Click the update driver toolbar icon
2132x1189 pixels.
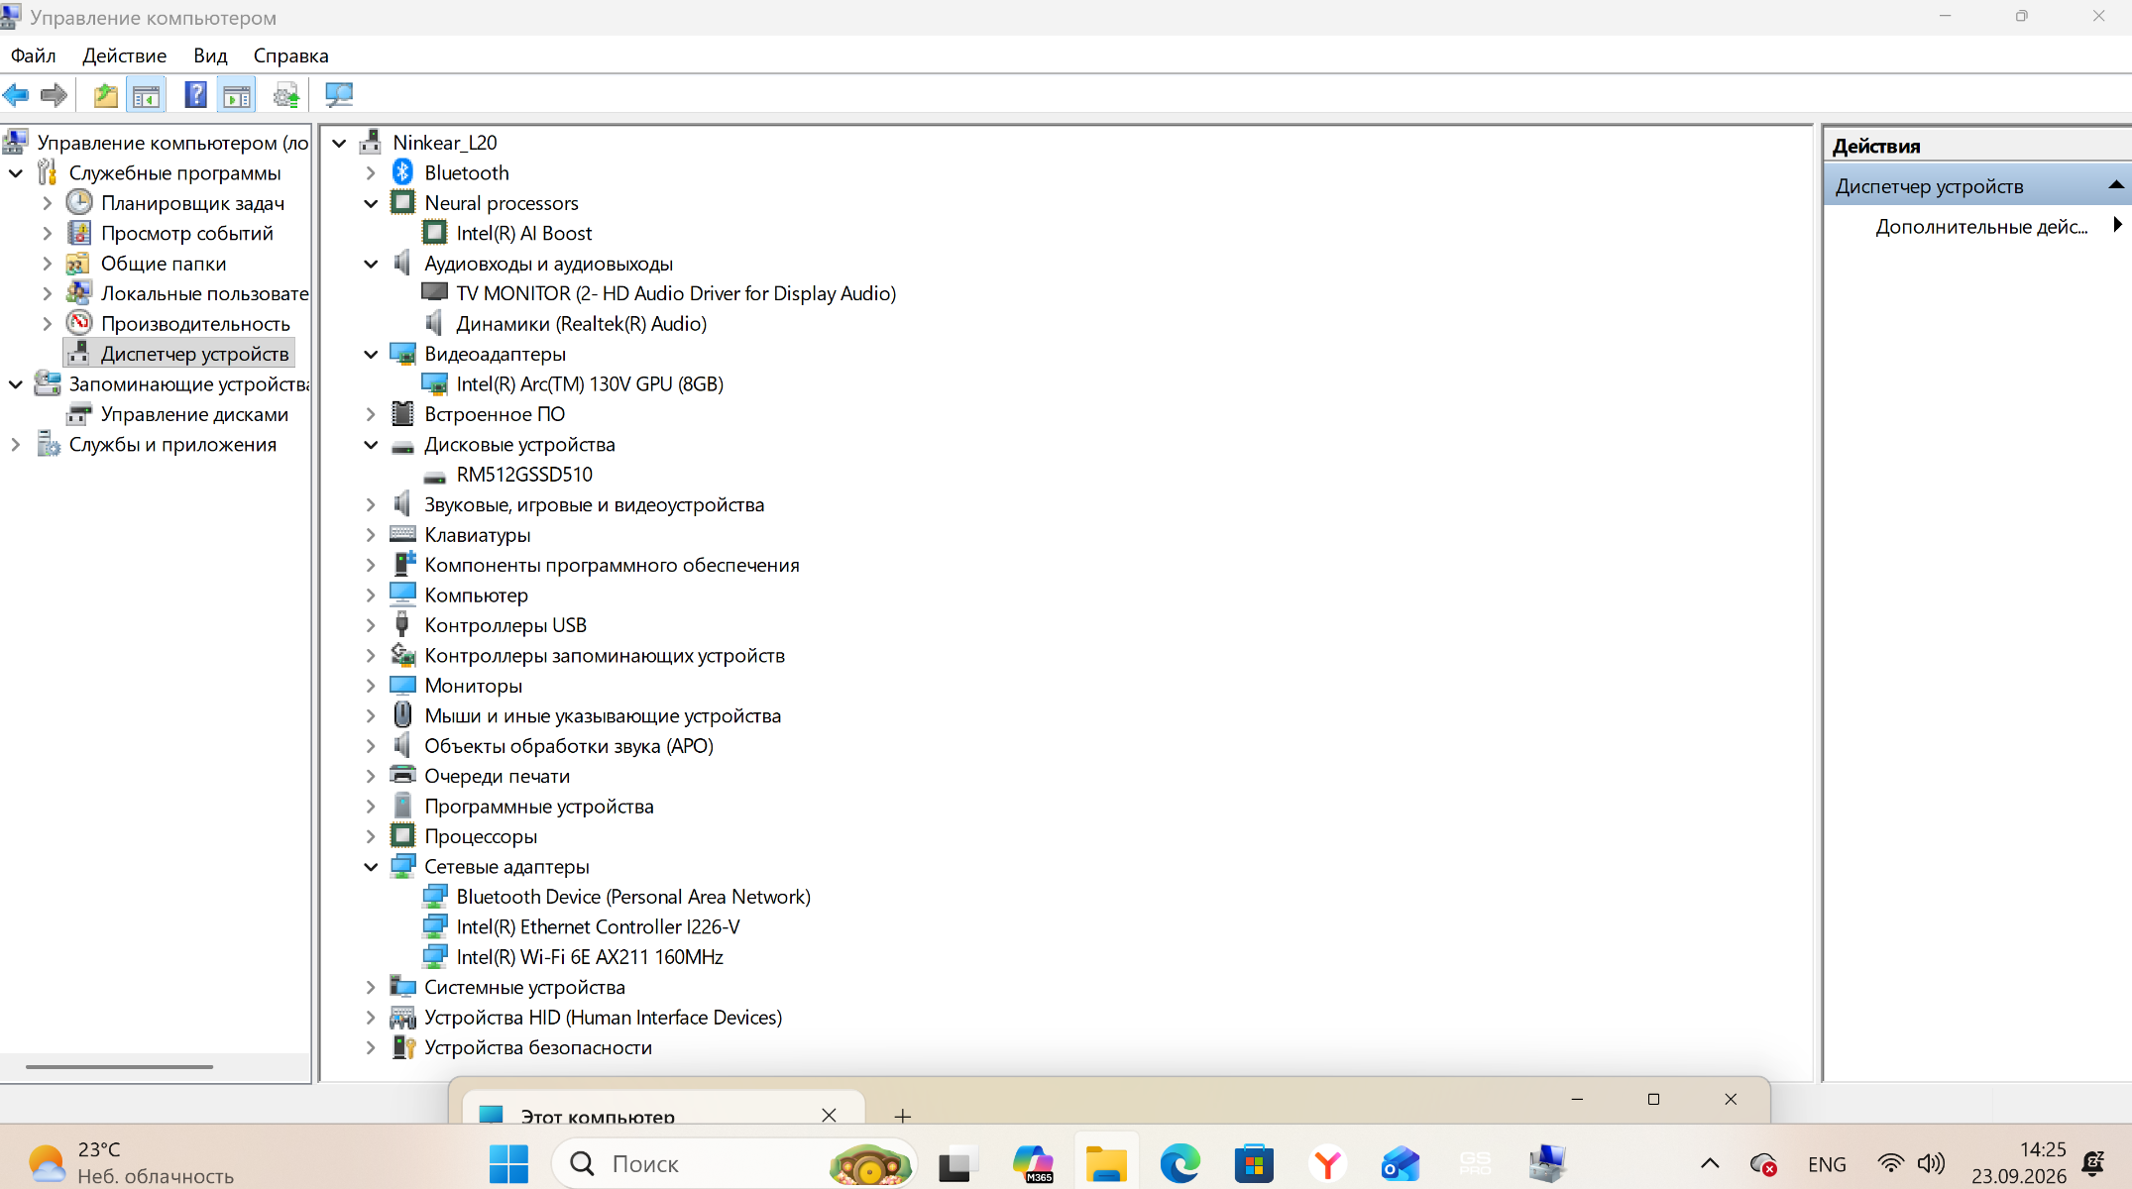[286, 95]
